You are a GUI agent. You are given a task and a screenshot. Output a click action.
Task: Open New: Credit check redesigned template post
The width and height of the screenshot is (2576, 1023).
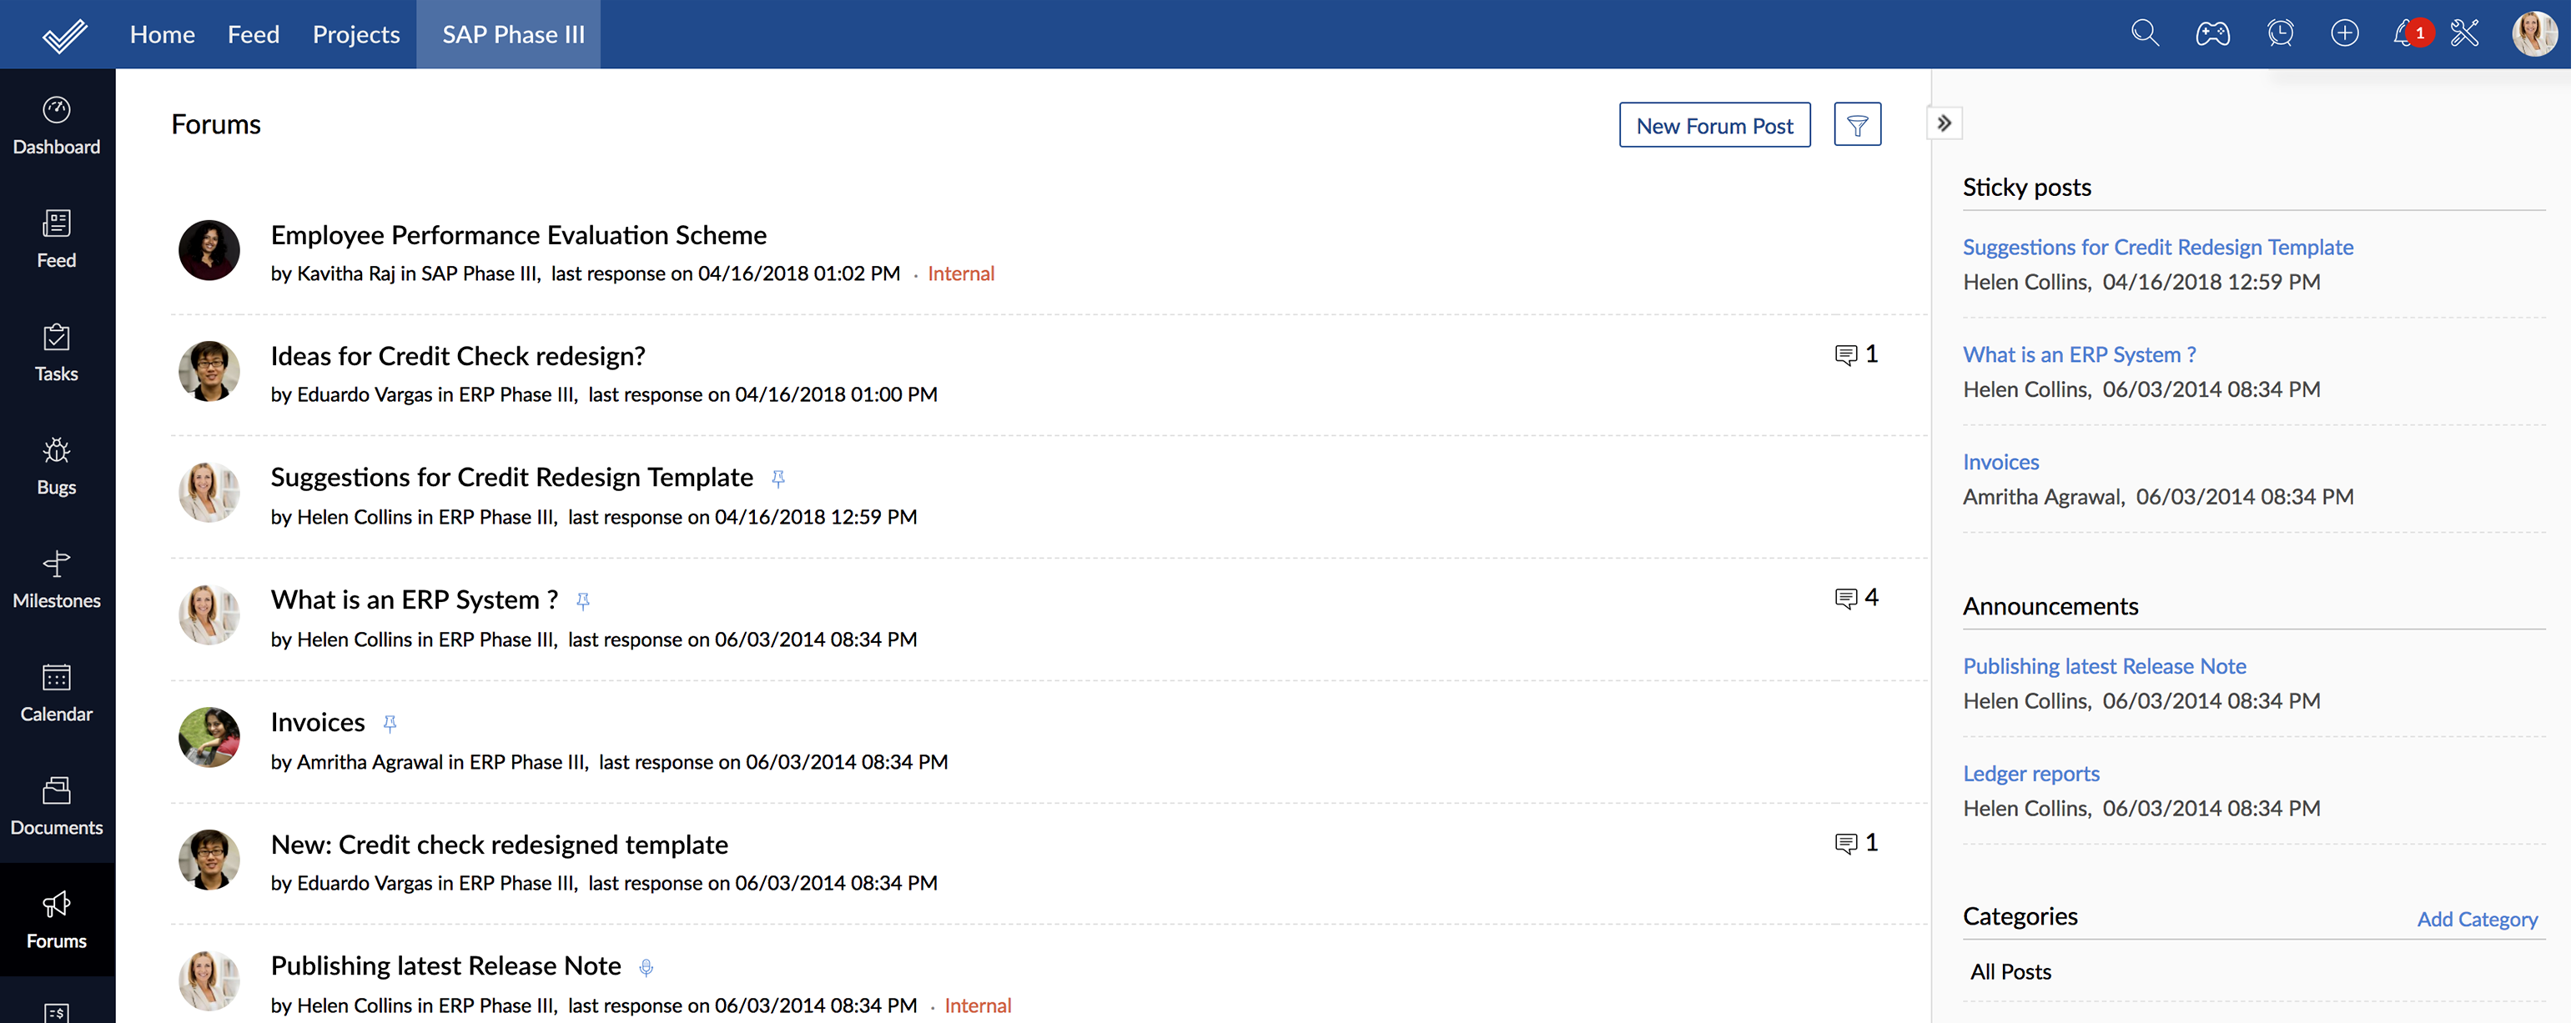pos(500,845)
